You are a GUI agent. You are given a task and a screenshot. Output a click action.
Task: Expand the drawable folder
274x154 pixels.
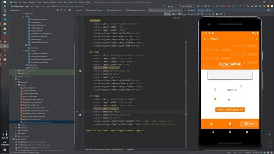(16, 82)
